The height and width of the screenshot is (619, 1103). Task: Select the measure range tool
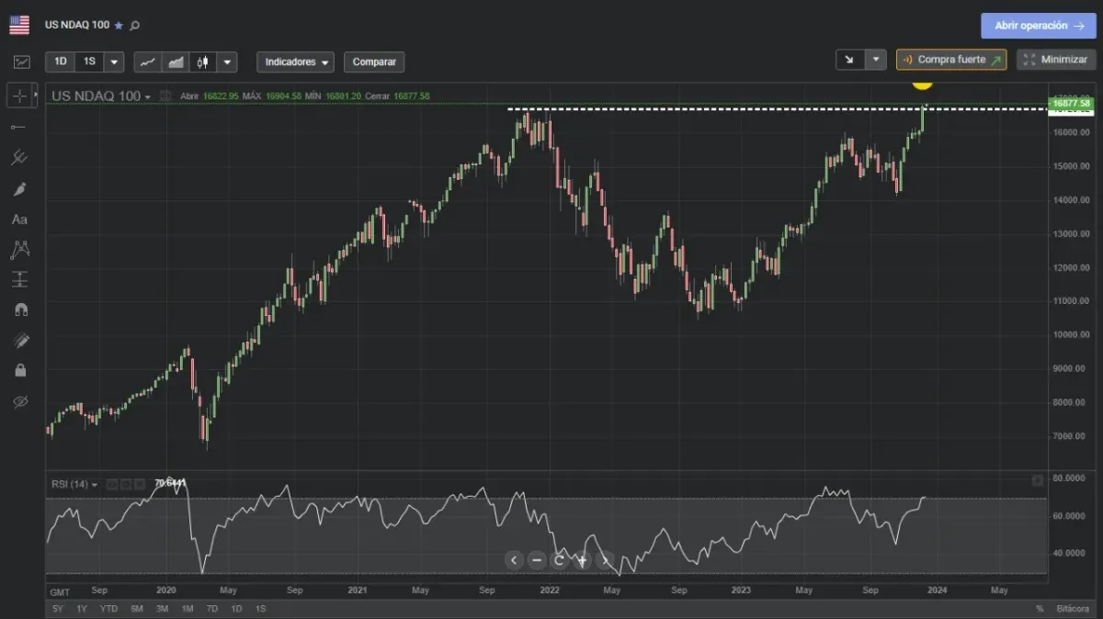[19, 279]
